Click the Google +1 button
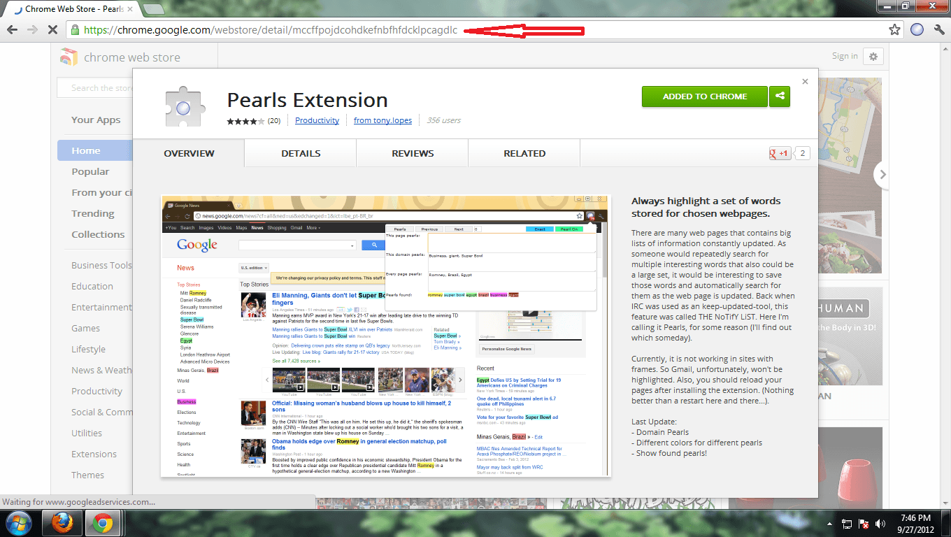This screenshot has height=537, width=951. (779, 152)
